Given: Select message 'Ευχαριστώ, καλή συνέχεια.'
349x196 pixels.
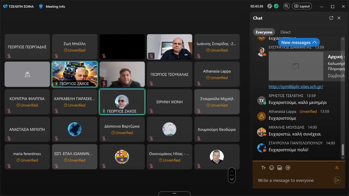Looking at the screenshot, I should pyautogui.click(x=295, y=134).
